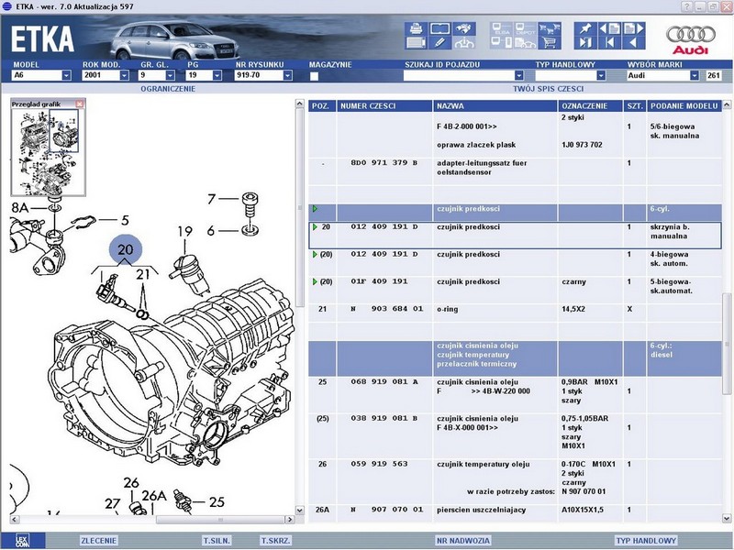The image size is (734, 550).
Task: Open the SZUKAJ ID POJAZDU dropdown
Action: [518, 75]
